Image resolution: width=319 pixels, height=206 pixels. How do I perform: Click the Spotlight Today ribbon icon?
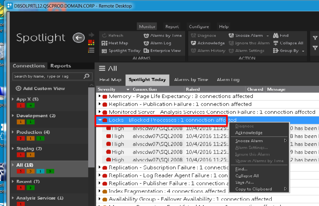104,51
